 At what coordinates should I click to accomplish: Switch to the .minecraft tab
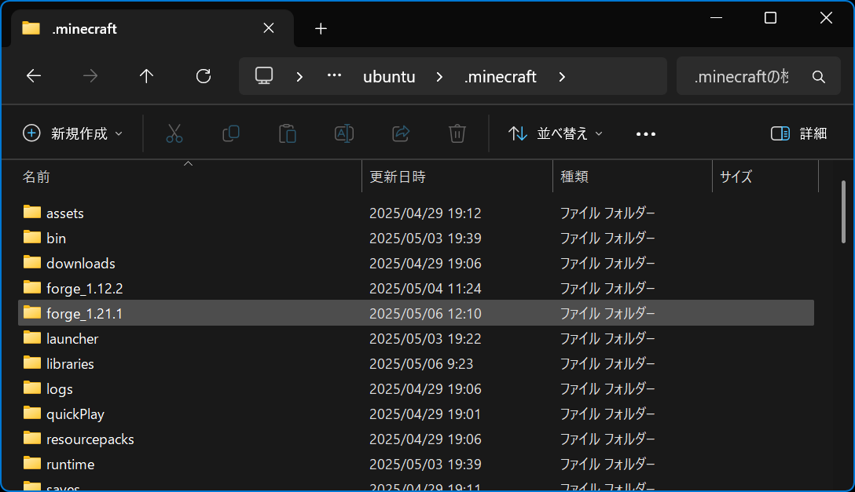[152, 28]
